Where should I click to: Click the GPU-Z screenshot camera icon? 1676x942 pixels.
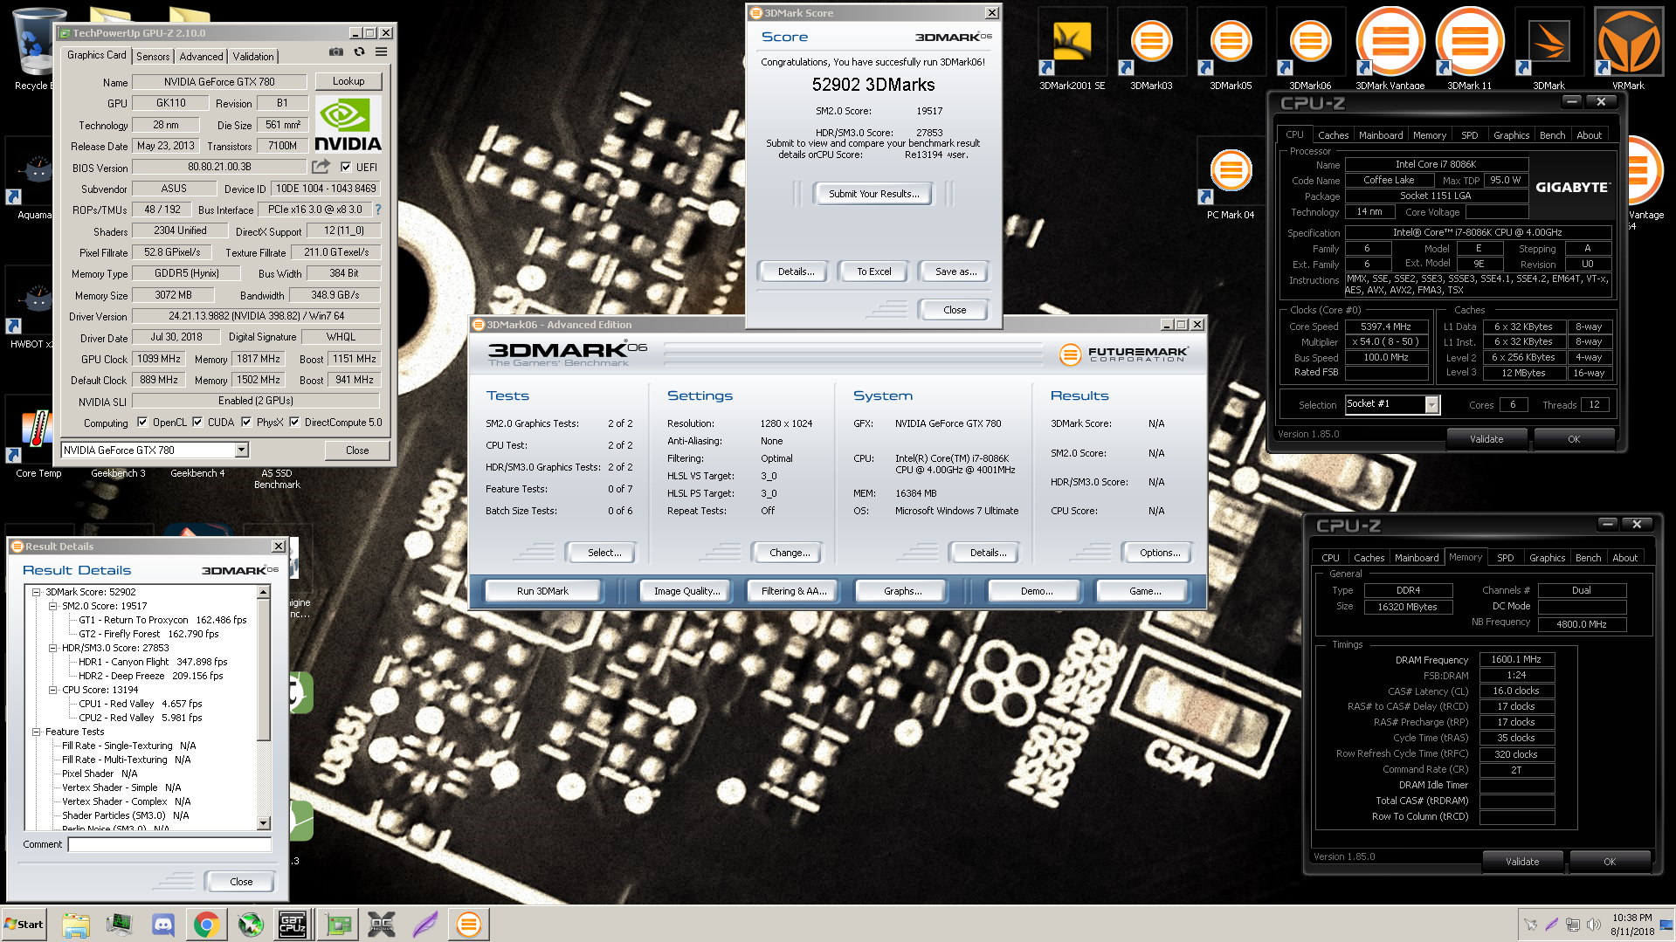[x=335, y=52]
